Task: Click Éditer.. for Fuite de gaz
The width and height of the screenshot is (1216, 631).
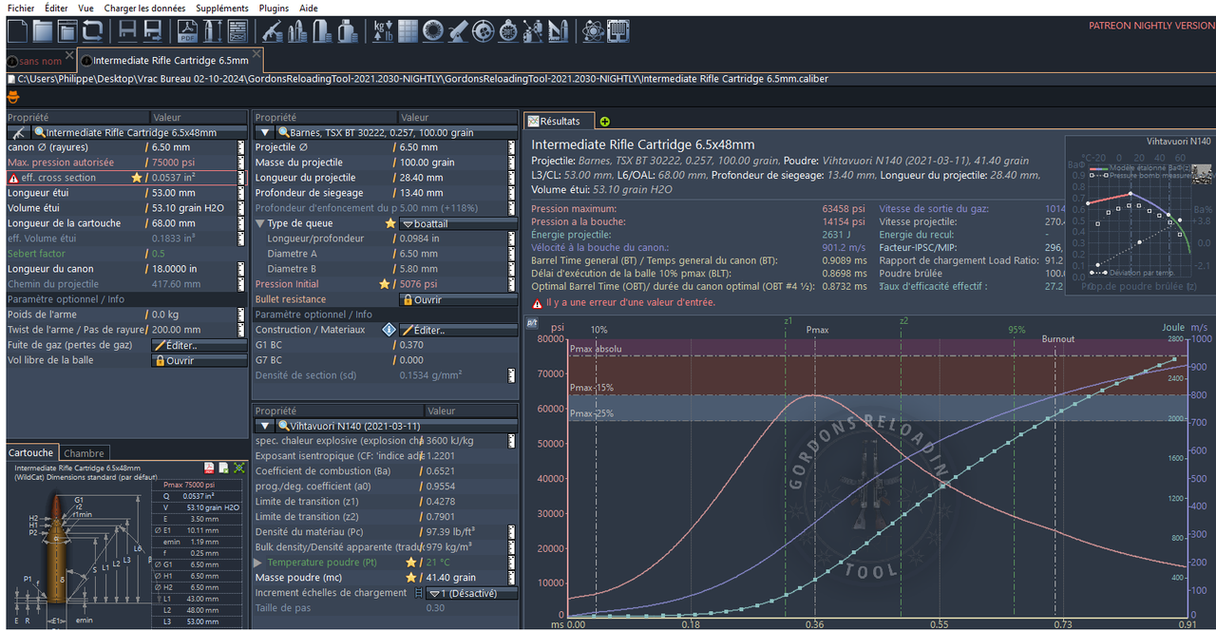Action: (199, 345)
